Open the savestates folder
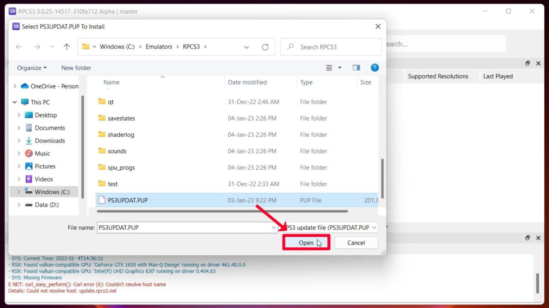549x308 pixels. [x=121, y=118]
